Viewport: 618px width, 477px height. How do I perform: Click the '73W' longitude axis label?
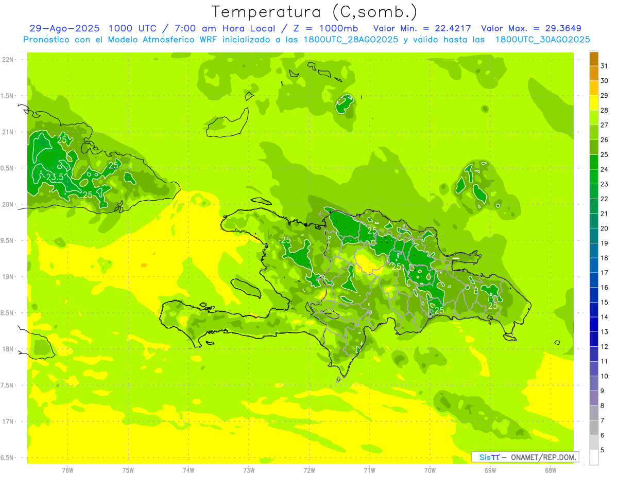click(x=249, y=470)
